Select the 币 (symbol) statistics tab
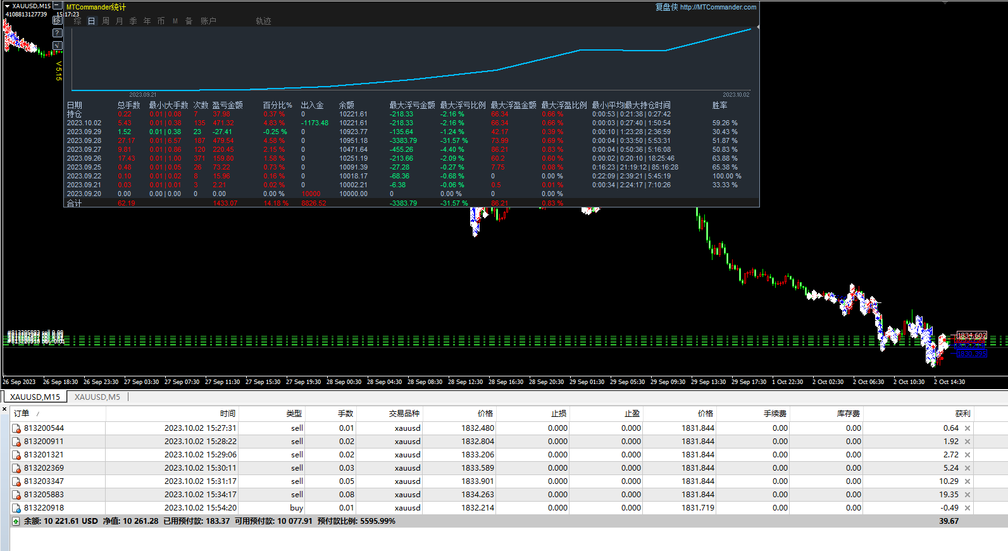Image resolution: width=1008 pixels, height=551 pixels. (x=161, y=21)
